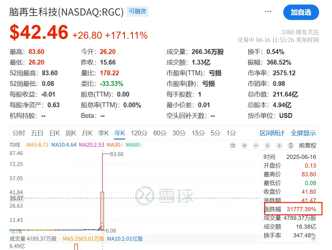
Task: Switch to the 30分 interval tab
Action: point(179,133)
